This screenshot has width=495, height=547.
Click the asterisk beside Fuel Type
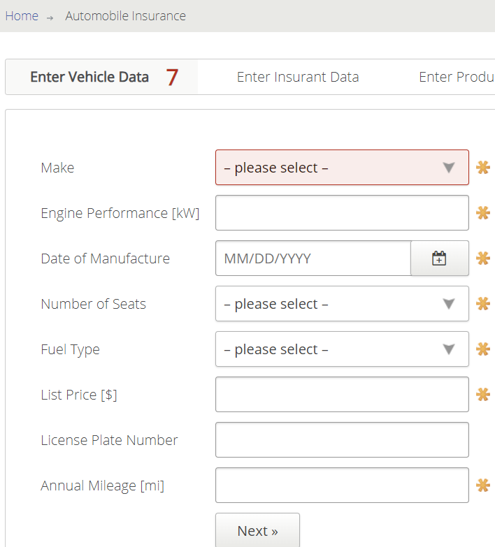point(483,349)
